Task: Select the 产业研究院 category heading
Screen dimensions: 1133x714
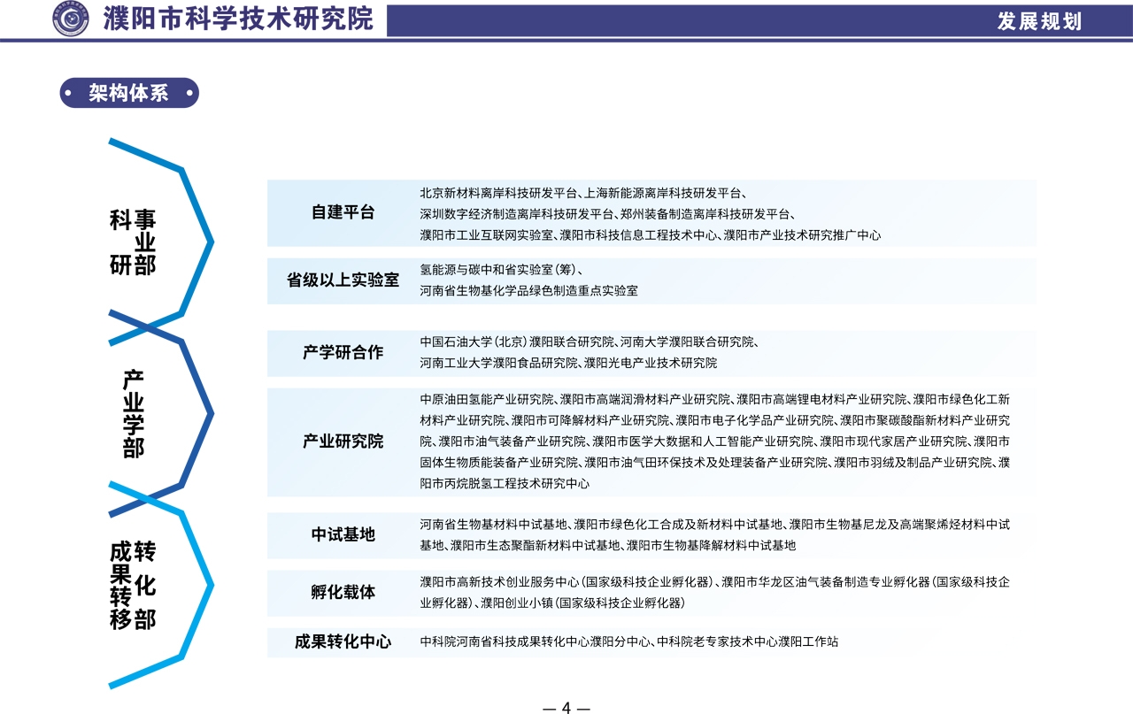Action: (343, 441)
